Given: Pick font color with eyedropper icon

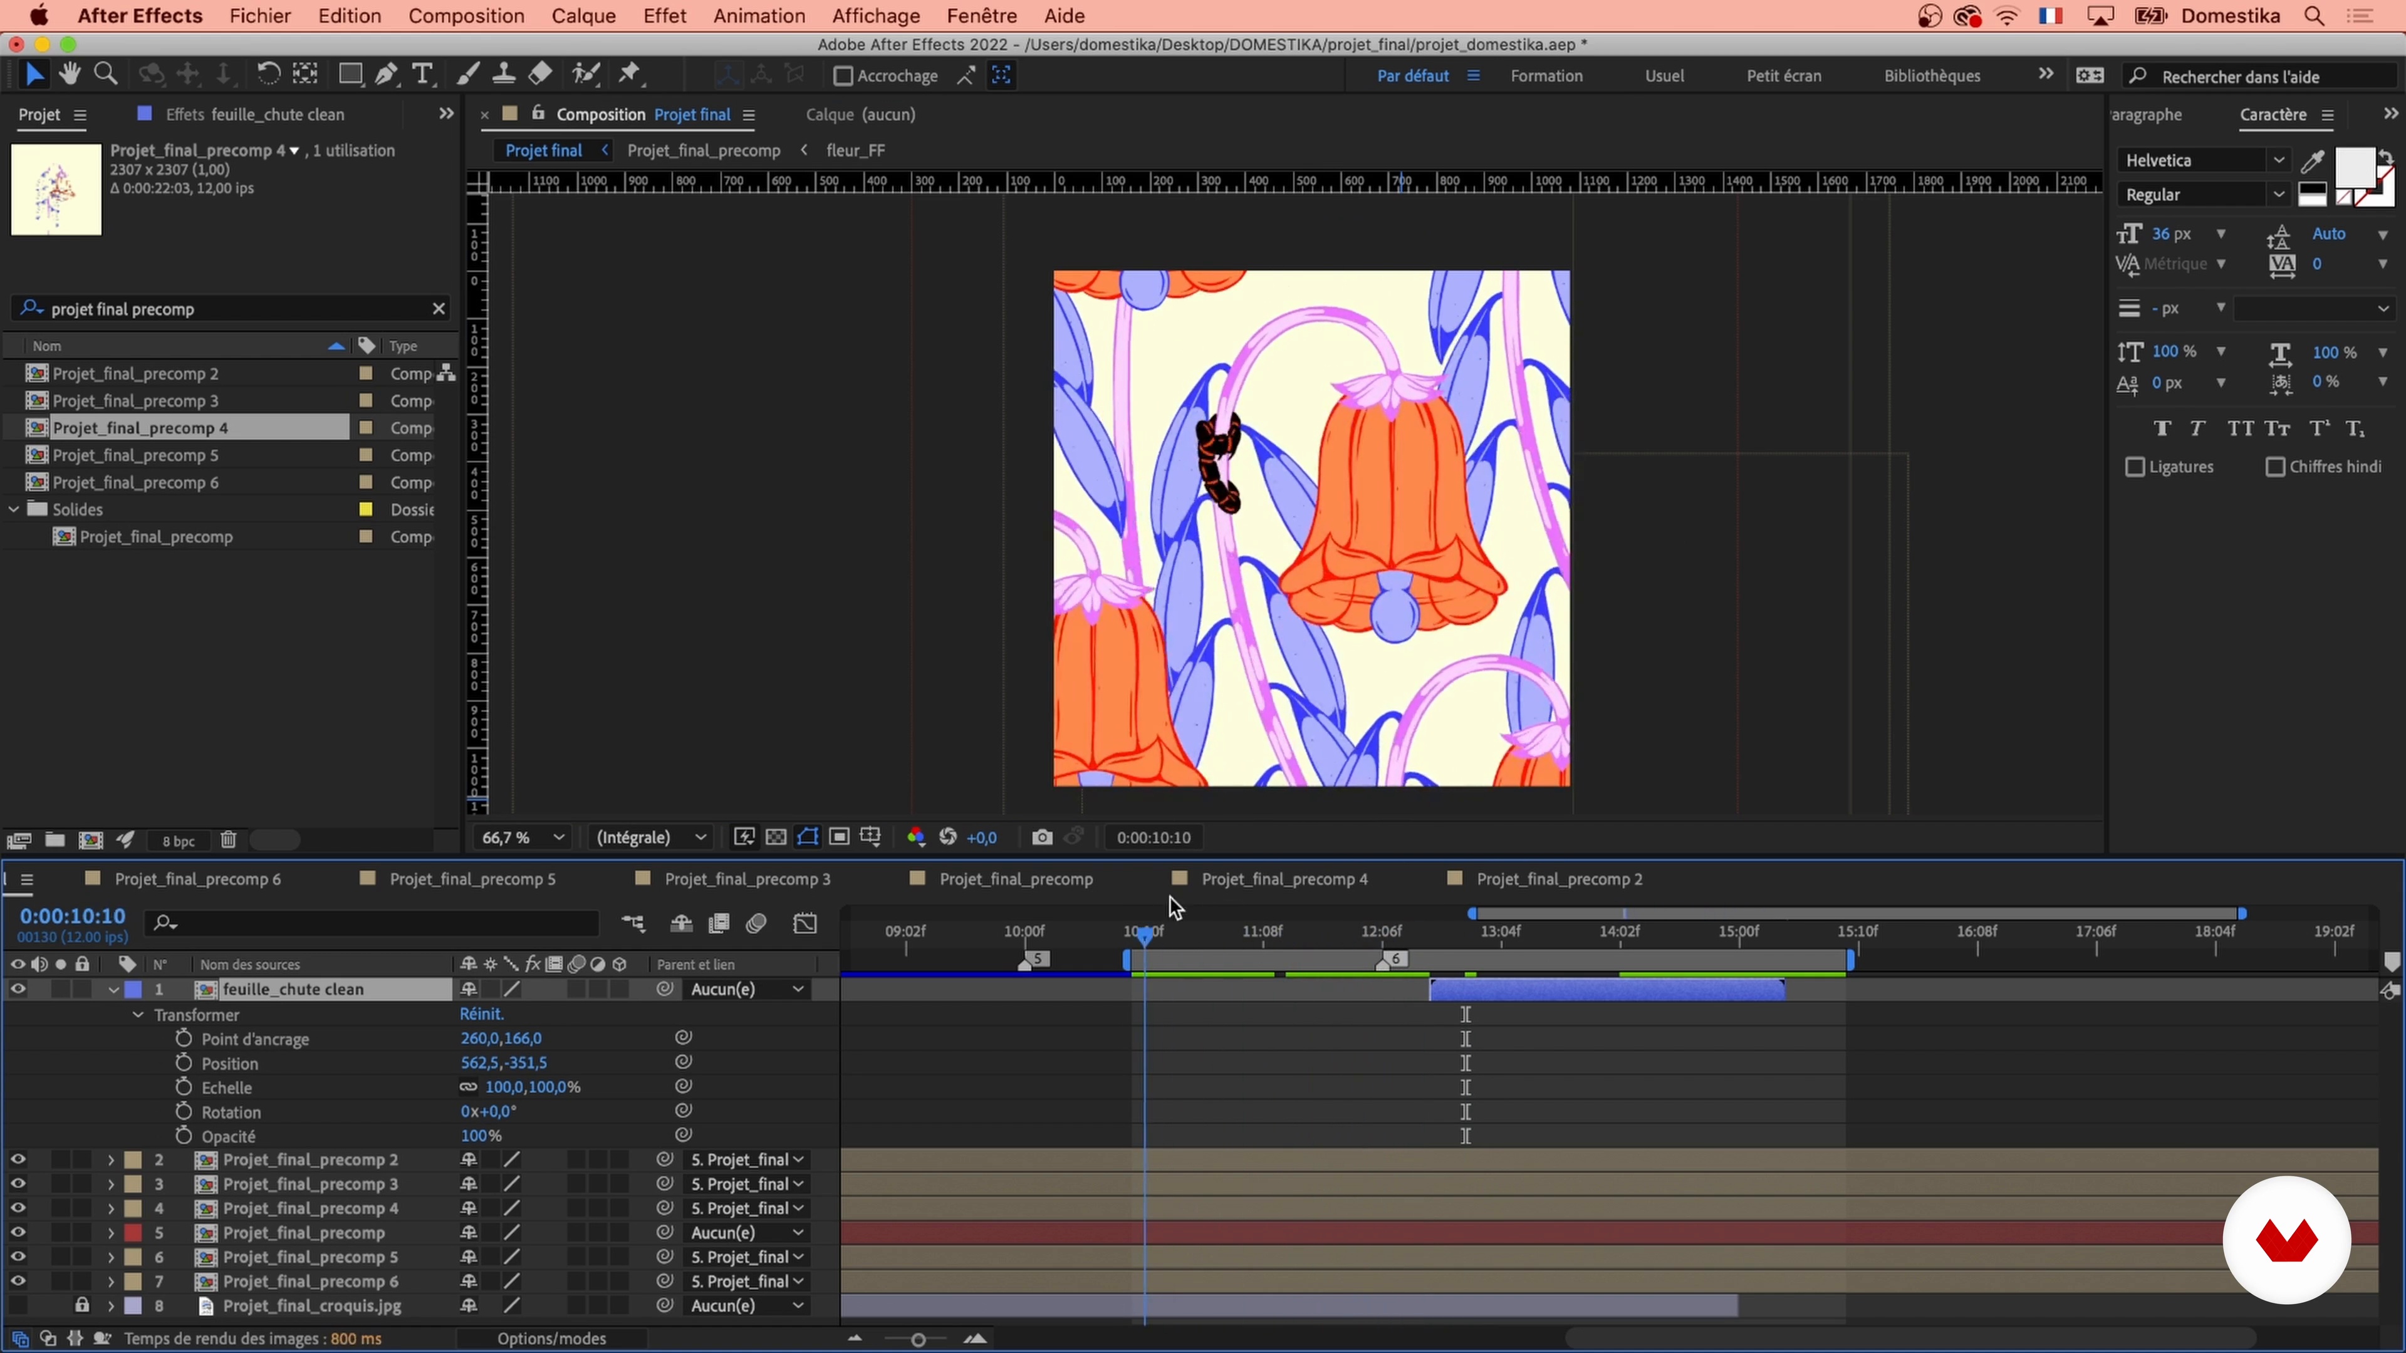Looking at the screenshot, I should pos(2311,162).
